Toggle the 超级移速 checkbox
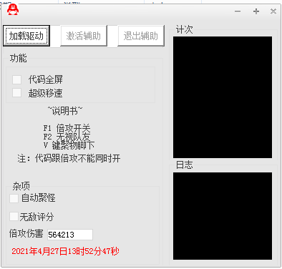Screen dimensions: 282x269 pyautogui.click(x=16, y=93)
